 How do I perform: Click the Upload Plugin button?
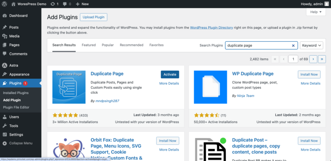[x=94, y=17]
